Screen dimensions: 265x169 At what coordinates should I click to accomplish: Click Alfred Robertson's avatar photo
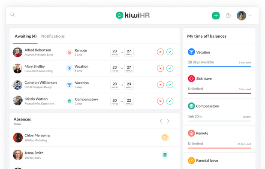pos(18,52)
